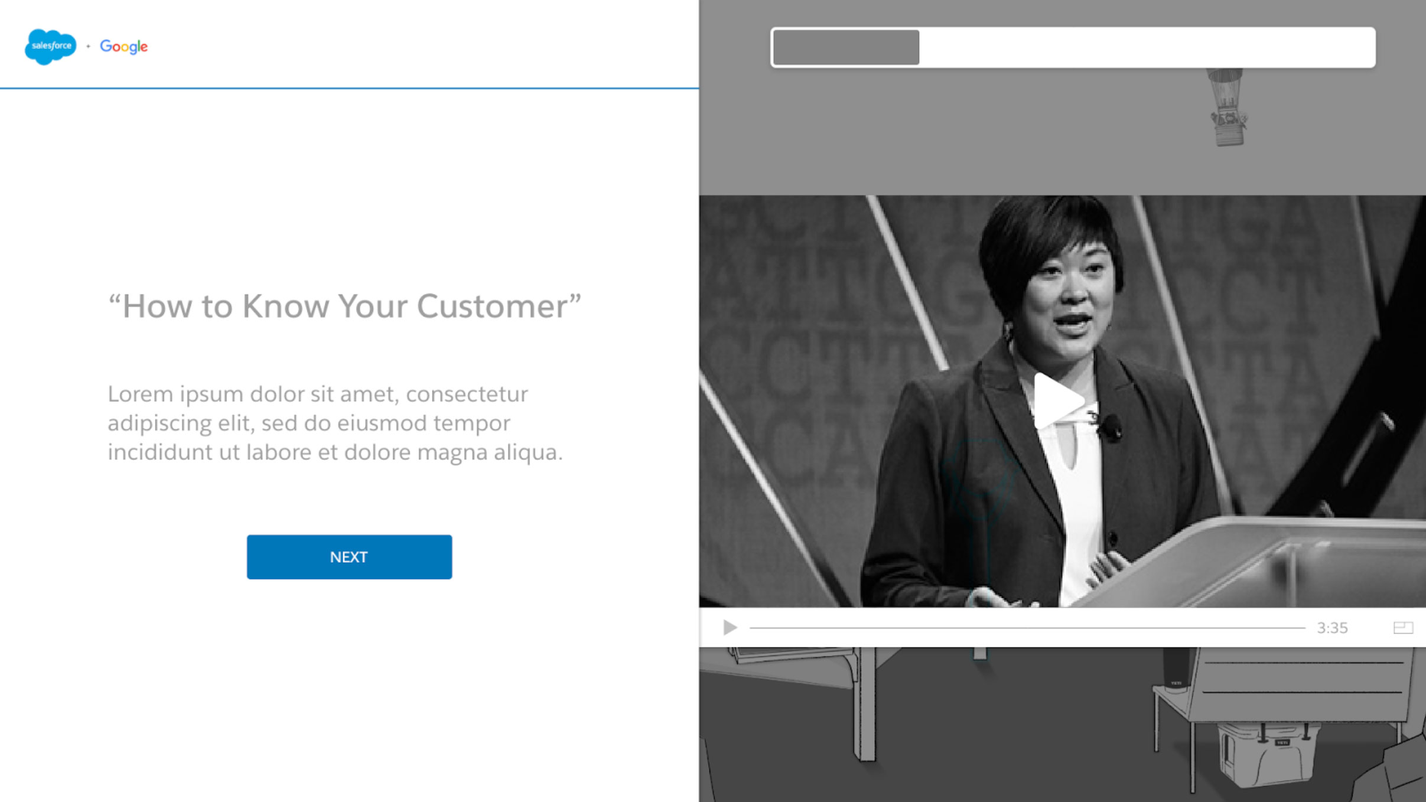Image resolution: width=1426 pixels, height=802 pixels.
Task: Click the blue divider line under header
Action: (x=349, y=89)
